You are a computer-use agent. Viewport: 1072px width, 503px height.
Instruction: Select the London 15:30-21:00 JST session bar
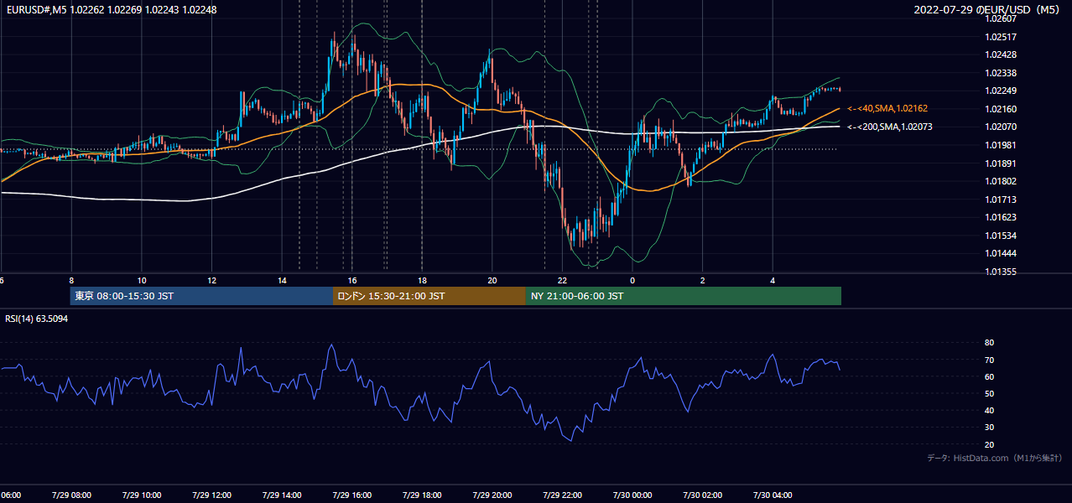click(429, 296)
